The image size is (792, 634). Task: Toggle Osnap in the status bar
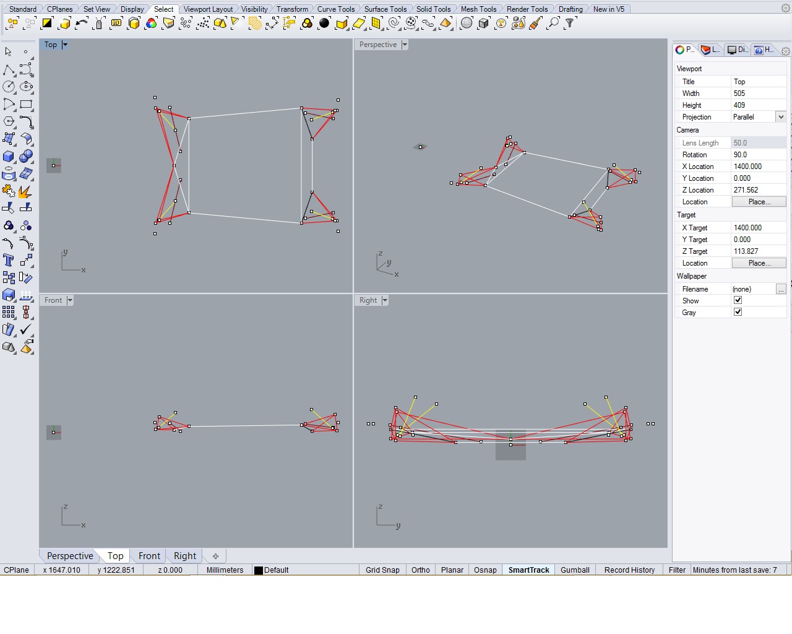click(485, 570)
